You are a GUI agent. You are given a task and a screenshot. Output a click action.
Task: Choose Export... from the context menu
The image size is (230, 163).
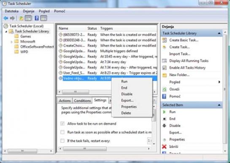coord(127,100)
